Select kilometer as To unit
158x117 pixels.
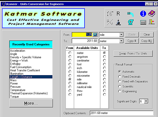[105, 72]
